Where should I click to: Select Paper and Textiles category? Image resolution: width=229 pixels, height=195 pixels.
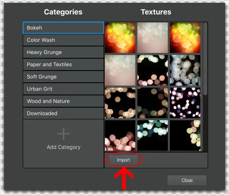63,65
